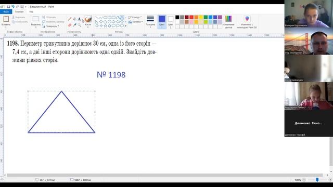Click the Select (Выделить) rectangle icon

click(36, 19)
